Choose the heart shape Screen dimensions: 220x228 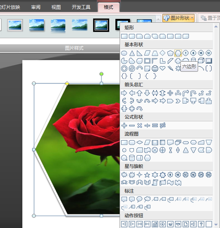(x=162, y=68)
